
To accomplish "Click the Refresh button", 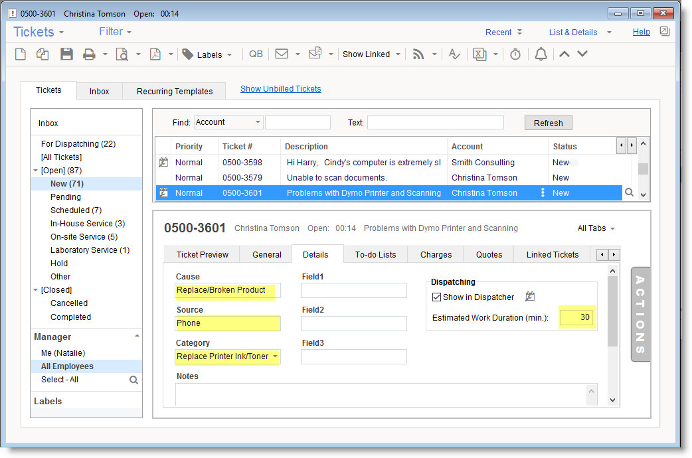I will [x=548, y=123].
